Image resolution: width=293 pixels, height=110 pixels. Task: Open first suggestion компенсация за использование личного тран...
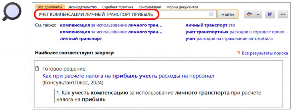pos(111,25)
